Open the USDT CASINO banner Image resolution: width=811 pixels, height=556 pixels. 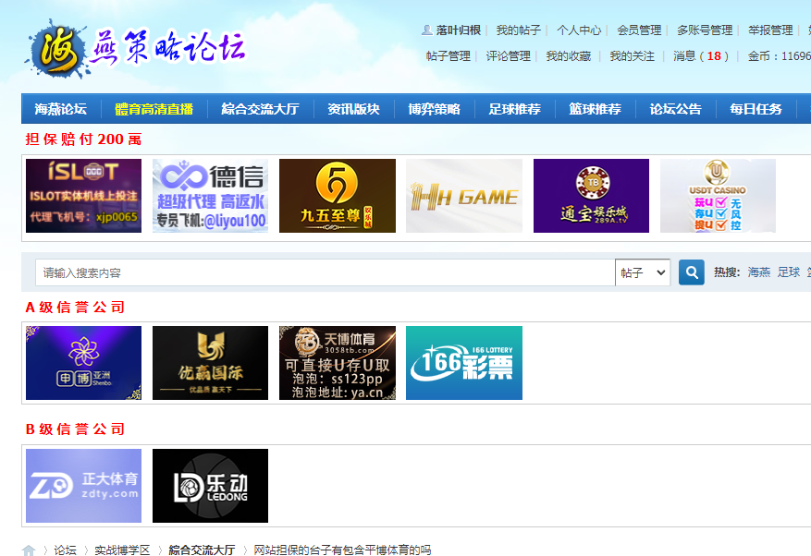pyautogui.click(x=718, y=196)
